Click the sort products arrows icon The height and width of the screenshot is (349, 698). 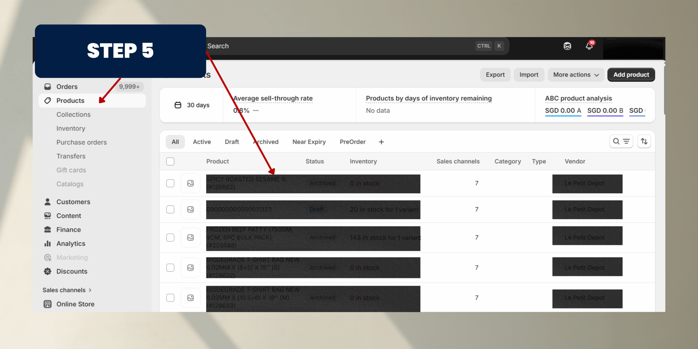click(x=644, y=141)
